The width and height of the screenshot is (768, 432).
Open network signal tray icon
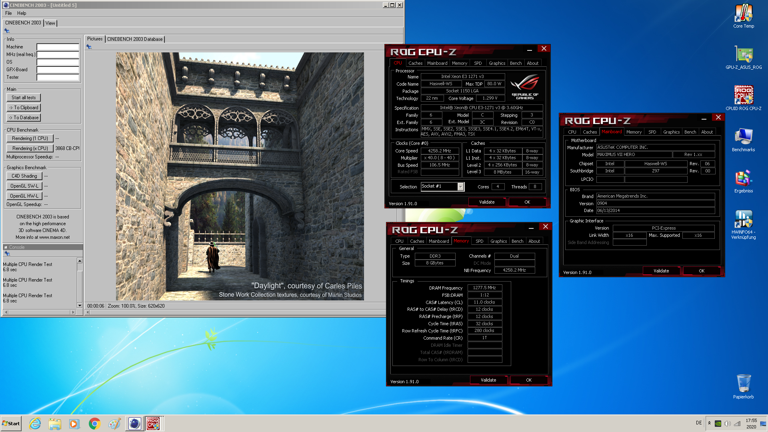pyautogui.click(x=737, y=424)
